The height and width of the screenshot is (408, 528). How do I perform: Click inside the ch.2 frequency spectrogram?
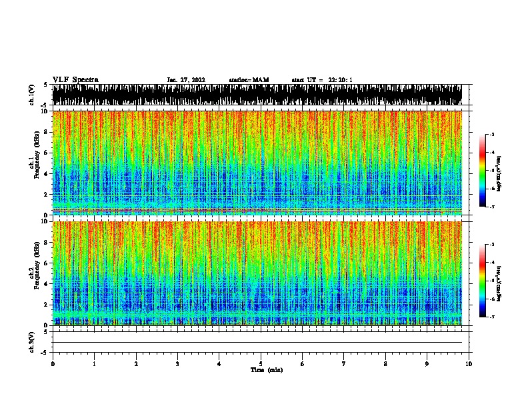tap(257, 273)
